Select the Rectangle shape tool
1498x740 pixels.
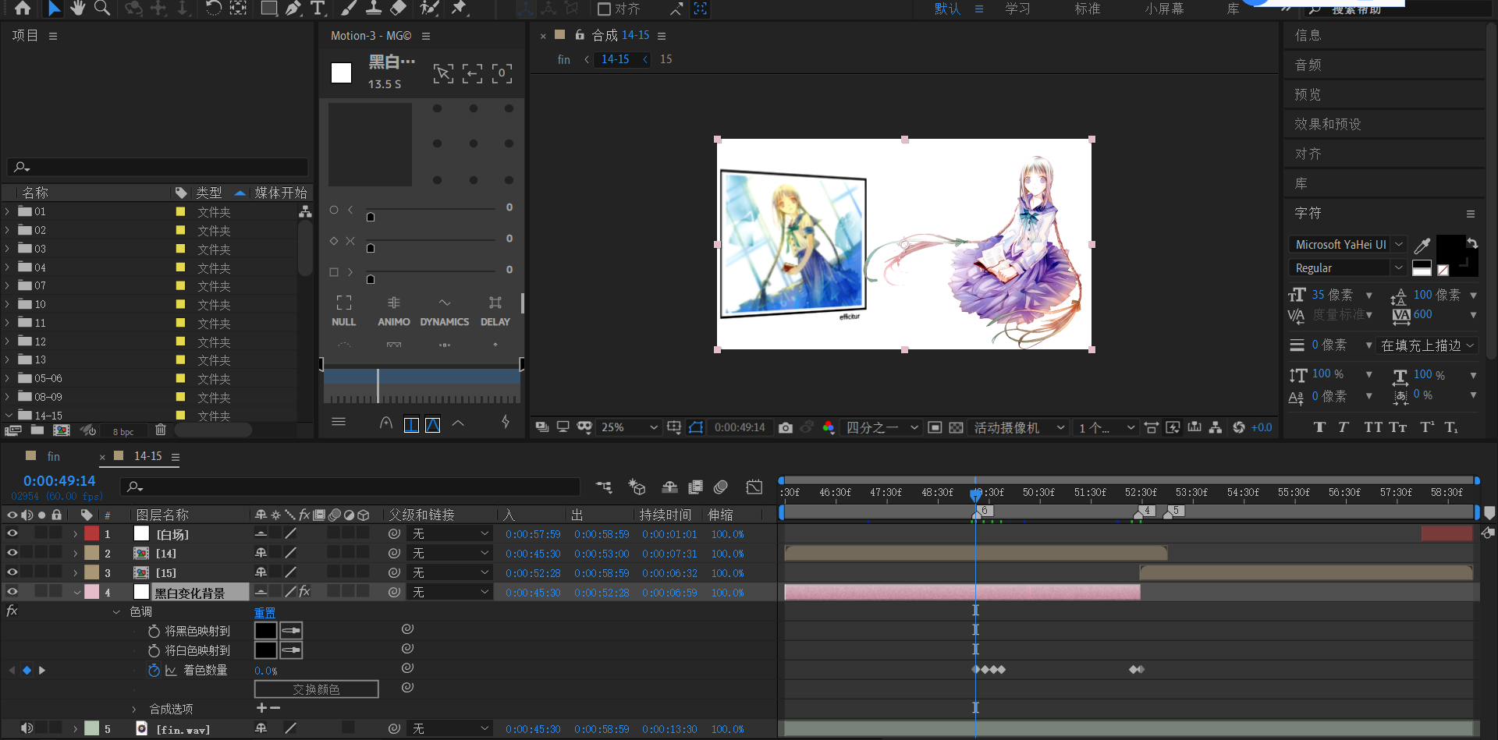(x=268, y=9)
